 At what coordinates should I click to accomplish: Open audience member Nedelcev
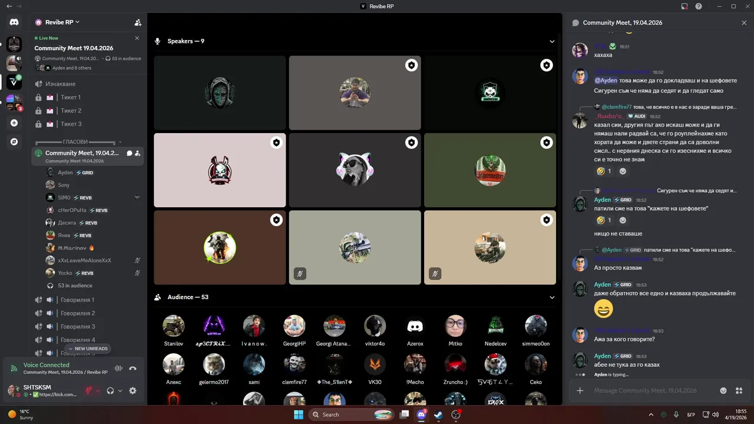coord(495,331)
